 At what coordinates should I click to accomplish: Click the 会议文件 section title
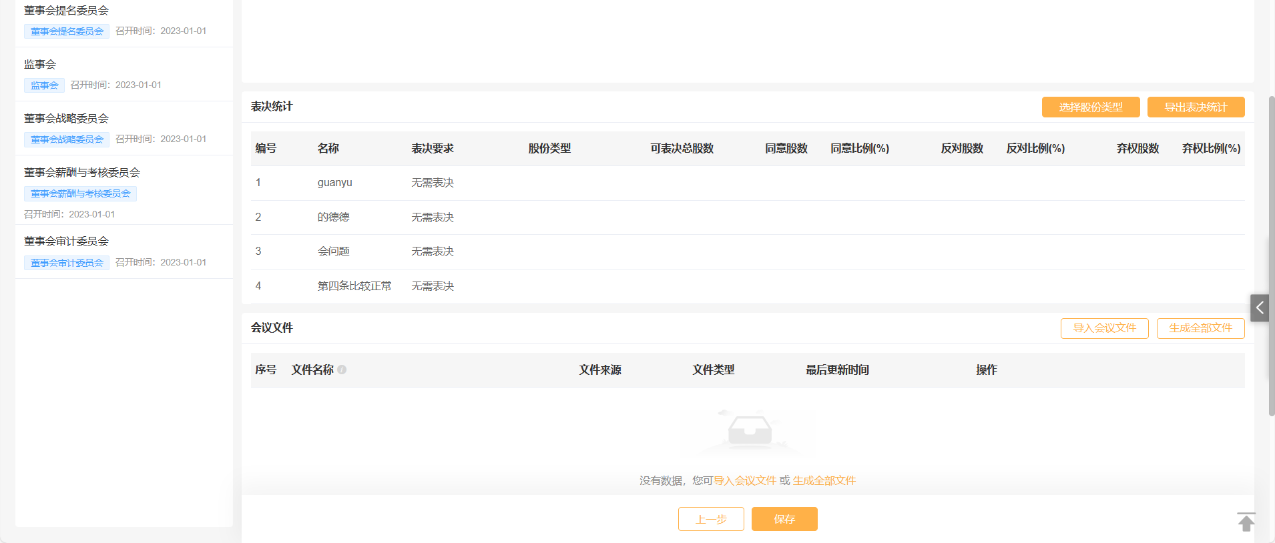point(272,328)
